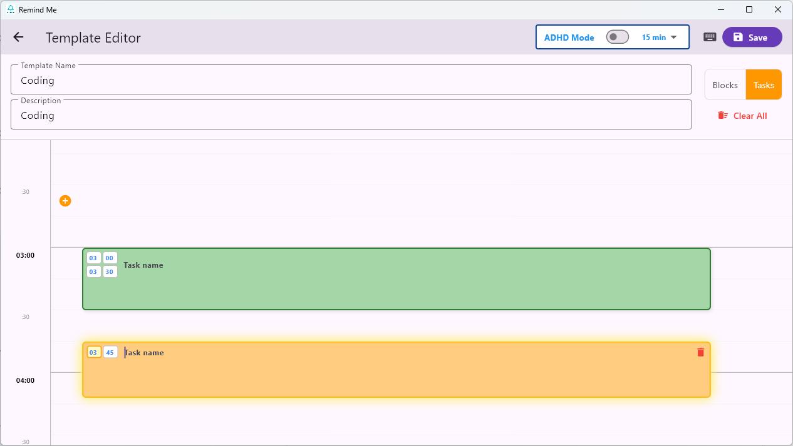Click the 04:00 time label

coord(25,380)
